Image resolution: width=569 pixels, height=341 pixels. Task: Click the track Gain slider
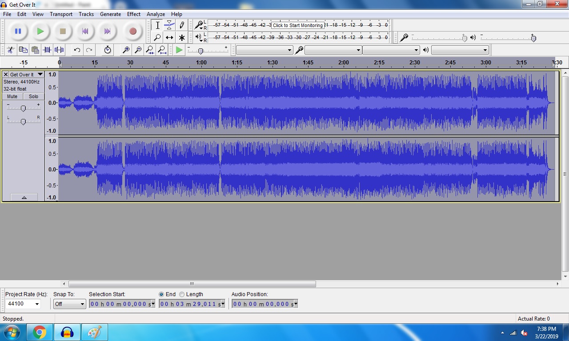23,108
